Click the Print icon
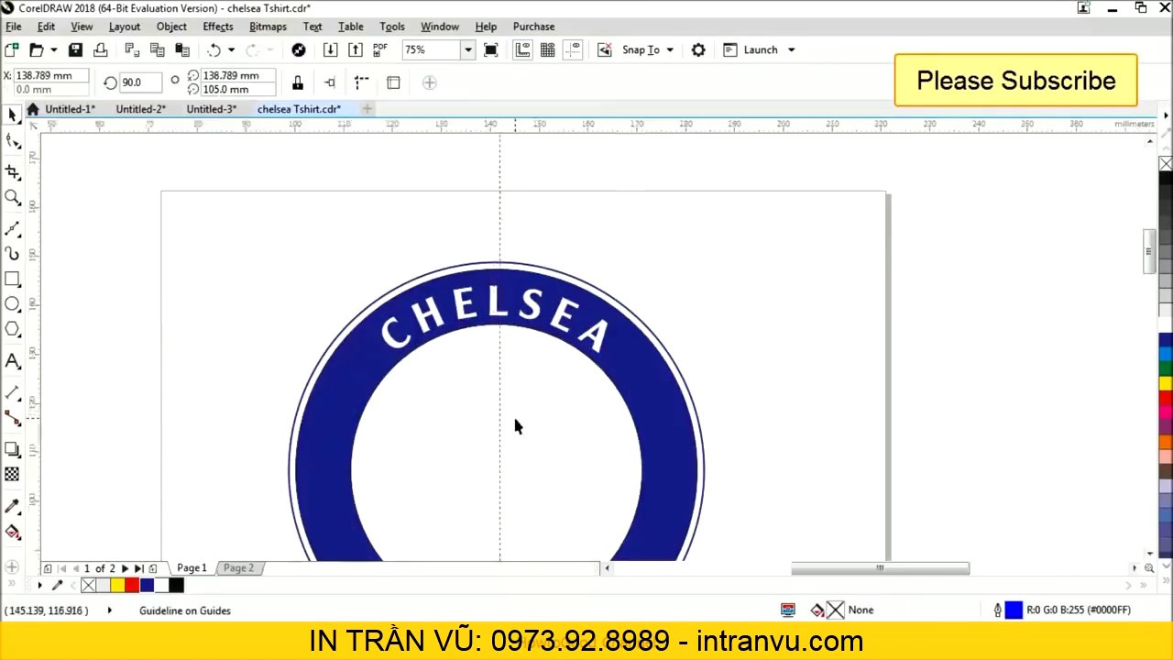Image resolution: width=1173 pixels, height=660 pixels. tap(101, 49)
